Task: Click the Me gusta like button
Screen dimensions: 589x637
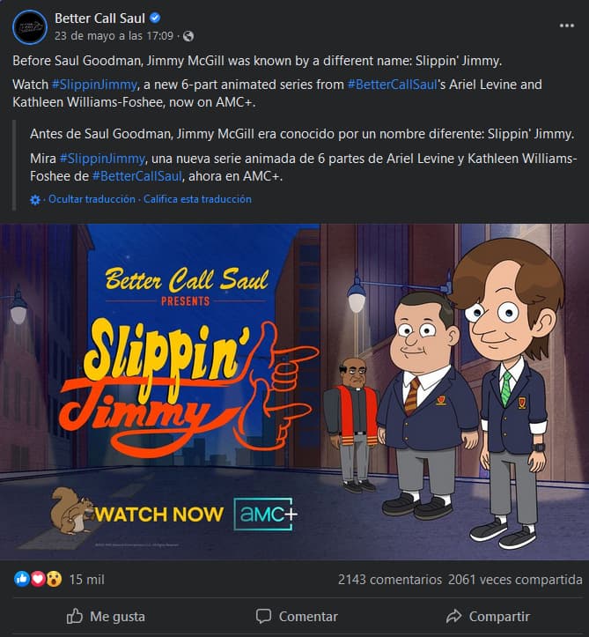Action: (106, 616)
